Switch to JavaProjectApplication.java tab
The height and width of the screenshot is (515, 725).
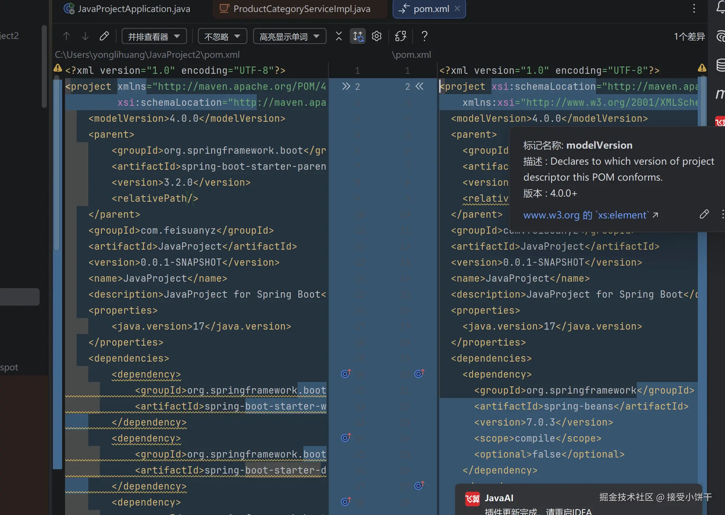point(134,9)
